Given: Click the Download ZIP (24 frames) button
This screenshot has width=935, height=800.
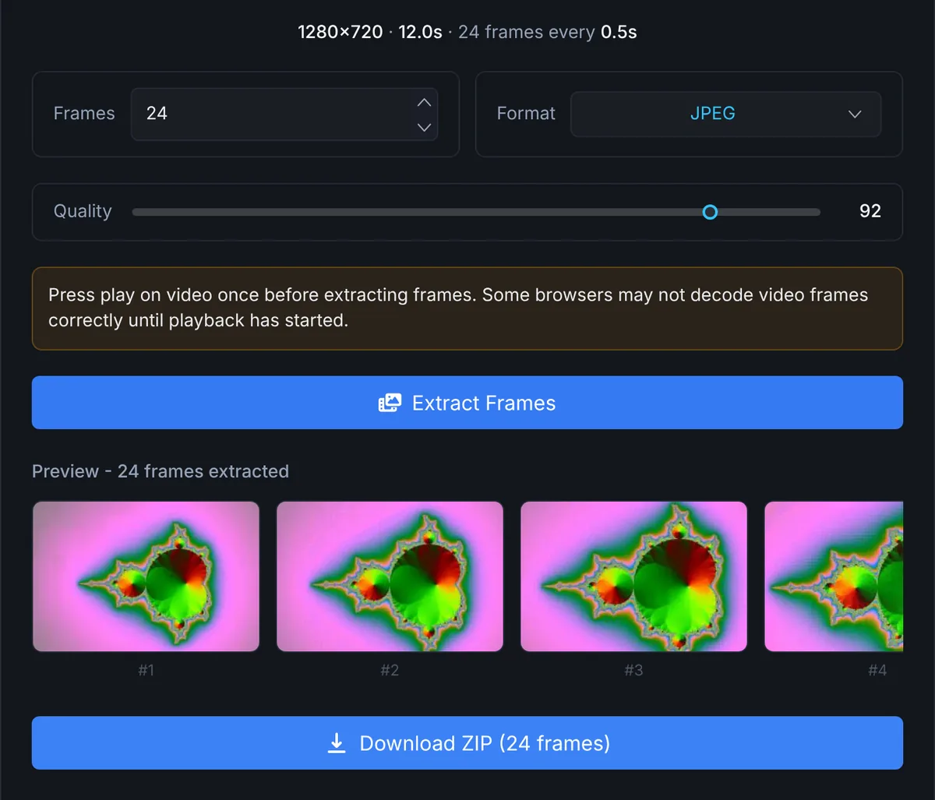Looking at the screenshot, I should click(x=467, y=743).
